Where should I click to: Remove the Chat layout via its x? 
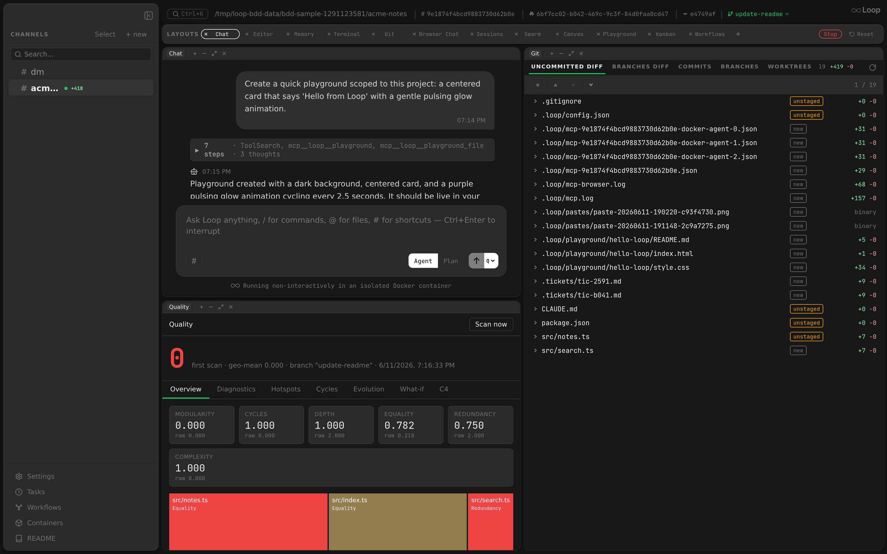(x=206, y=34)
